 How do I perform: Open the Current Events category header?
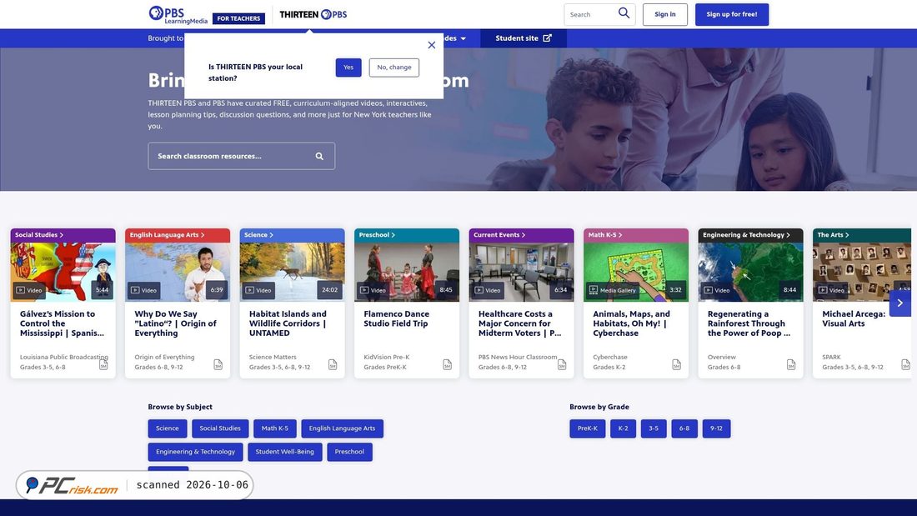click(522, 235)
